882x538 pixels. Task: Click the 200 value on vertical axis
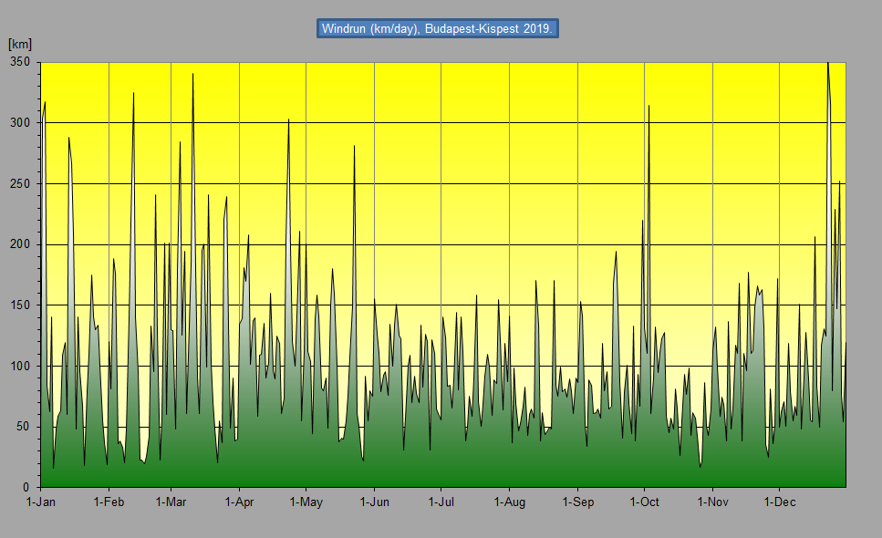(20, 244)
